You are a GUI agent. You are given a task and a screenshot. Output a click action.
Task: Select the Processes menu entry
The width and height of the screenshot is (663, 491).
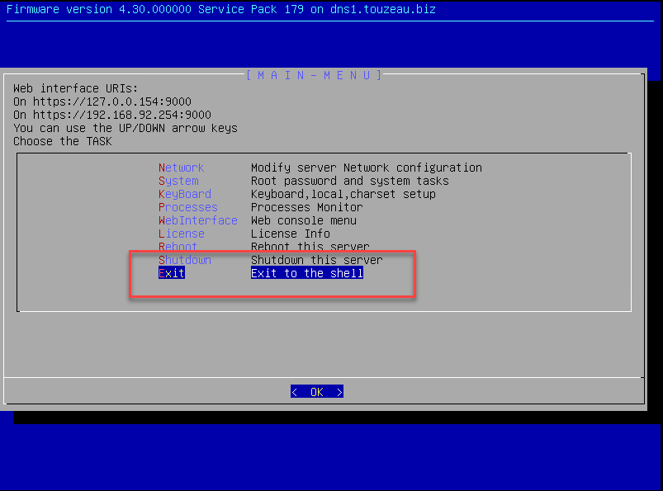(187, 207)
